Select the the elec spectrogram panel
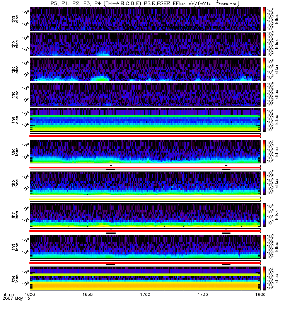Viewport: 290px width, 309px height. tap(145, 120)
